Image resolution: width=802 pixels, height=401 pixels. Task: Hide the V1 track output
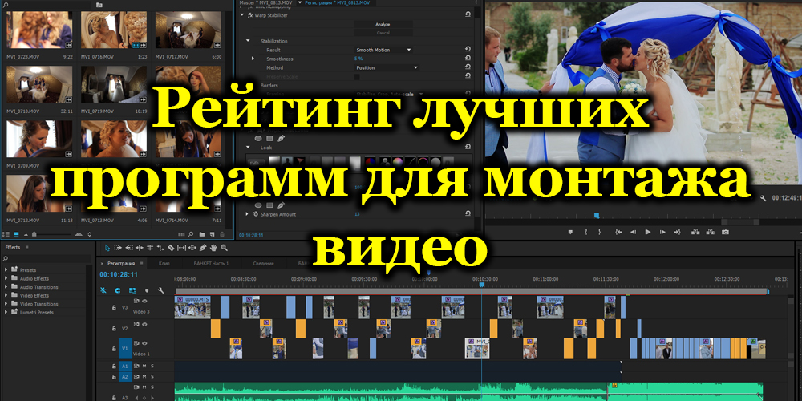pos(144,343)
